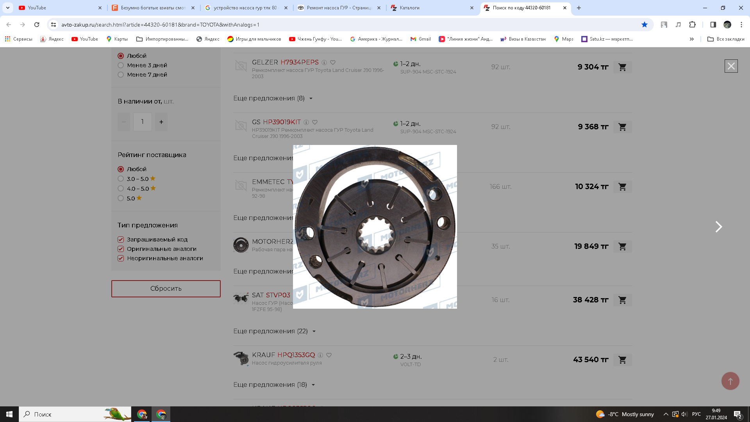
Task: Open SAT STVP03 article link
Action: point(278,295)
